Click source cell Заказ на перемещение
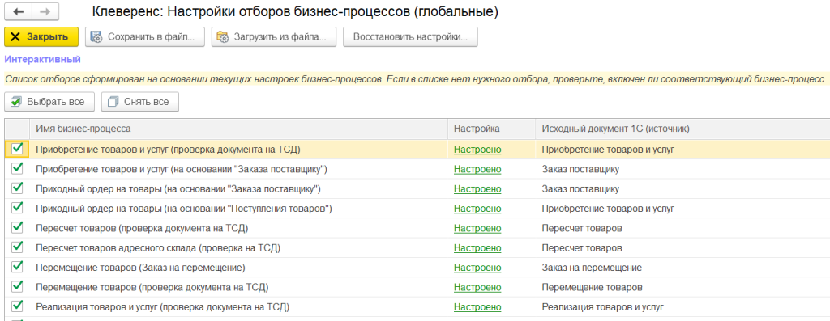The height and width of the screenshot is (321, 830). pyautogui.click(x=592, y=268)
